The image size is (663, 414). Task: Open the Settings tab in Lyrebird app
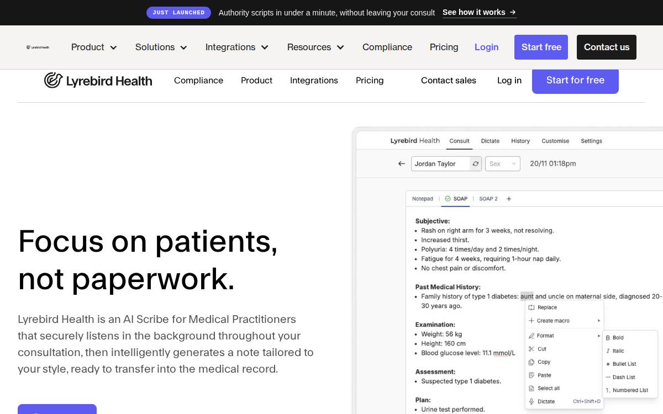point(591,141)
